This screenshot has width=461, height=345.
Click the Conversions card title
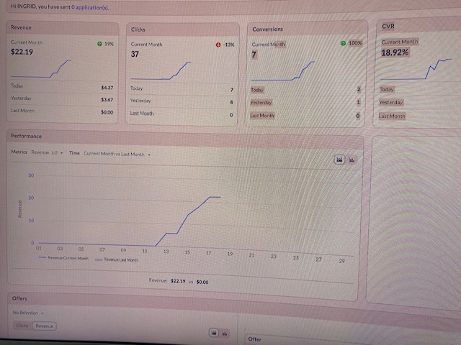(x=267, y=29)
